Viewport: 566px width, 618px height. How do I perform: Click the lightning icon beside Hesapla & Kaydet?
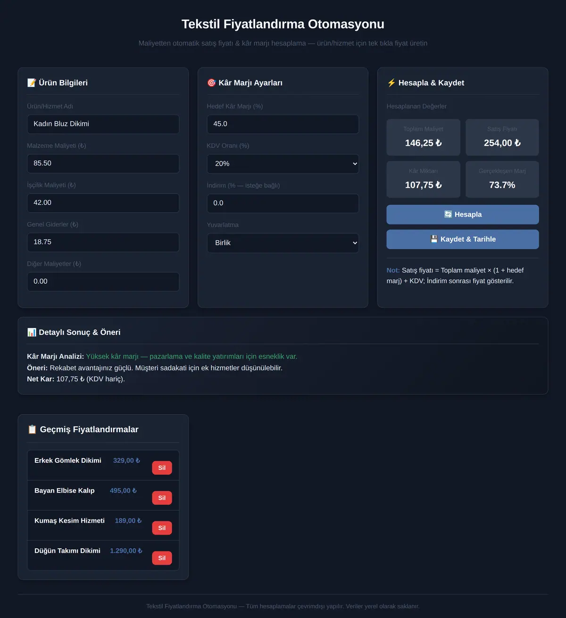point(391,83)
